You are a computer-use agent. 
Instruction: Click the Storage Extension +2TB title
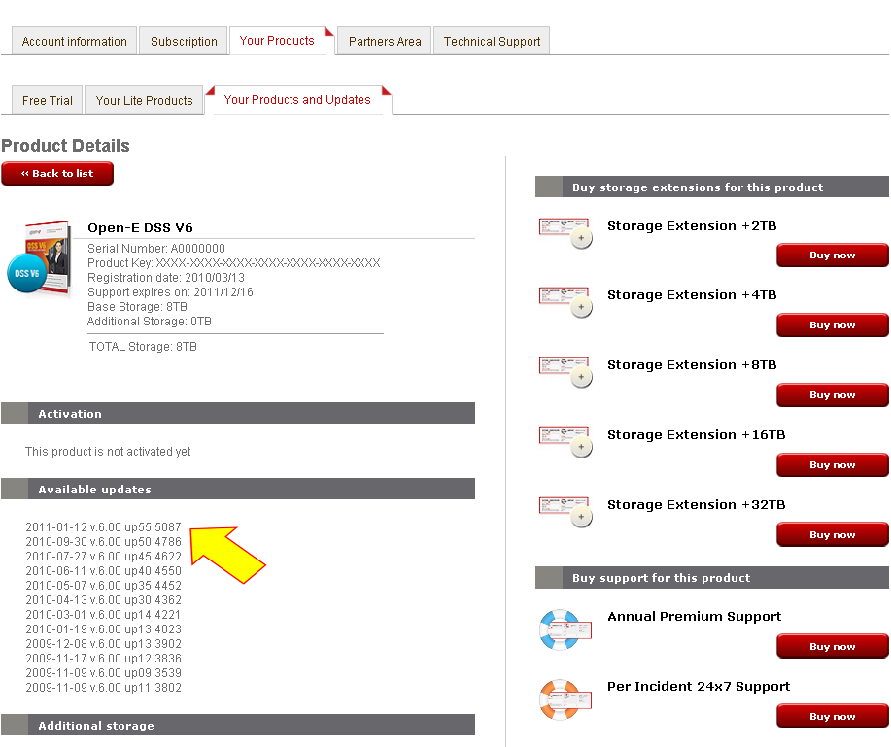(x=692, y=226)
